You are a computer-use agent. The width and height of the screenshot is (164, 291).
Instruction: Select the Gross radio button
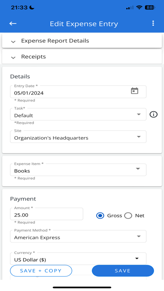pos(100,216)
